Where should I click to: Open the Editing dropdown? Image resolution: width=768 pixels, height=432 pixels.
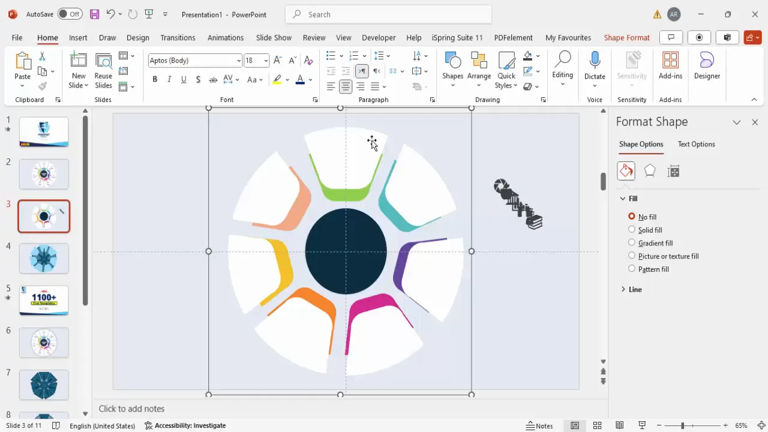[x=562, y=68]
